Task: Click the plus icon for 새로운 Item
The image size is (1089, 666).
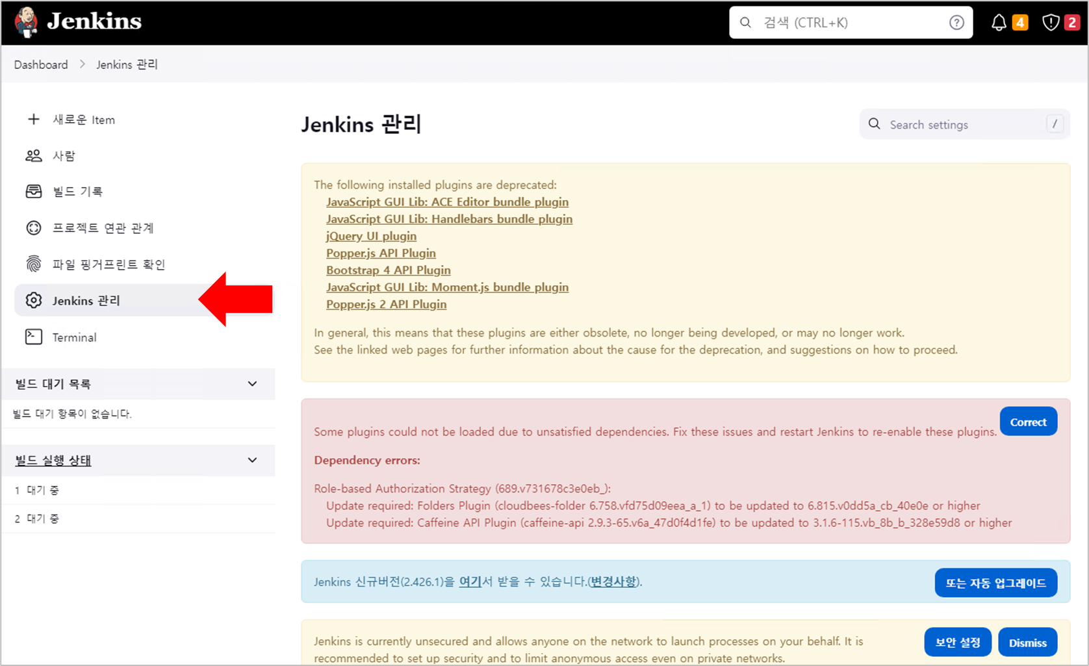Action: coord(34,119)
